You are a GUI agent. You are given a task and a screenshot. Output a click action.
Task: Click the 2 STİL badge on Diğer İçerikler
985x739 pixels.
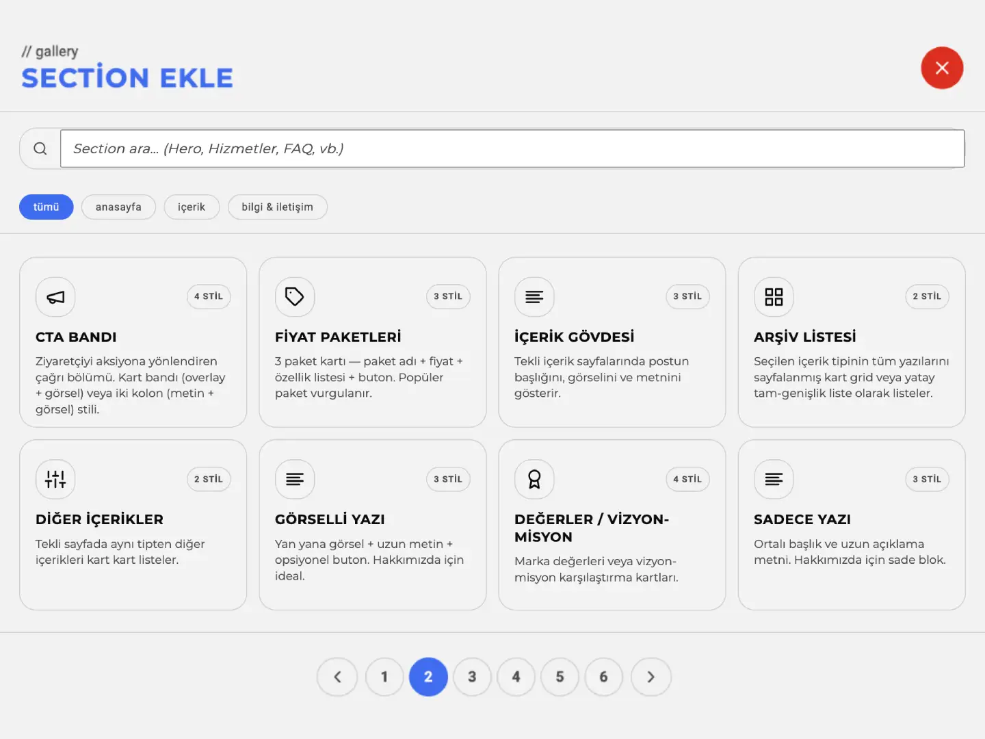click(x=209, y=479)
